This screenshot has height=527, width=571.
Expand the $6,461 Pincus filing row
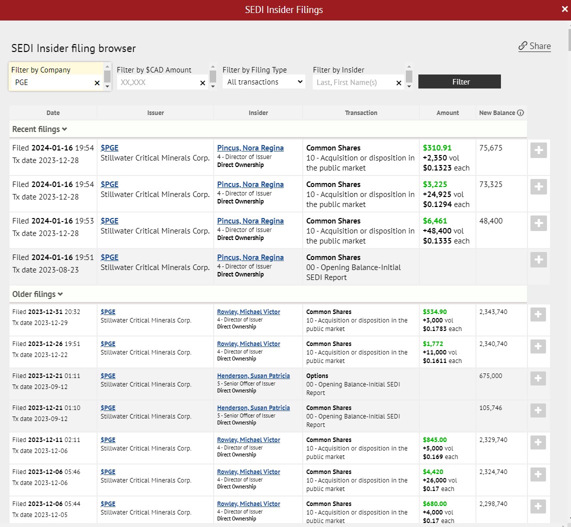(538, 223)
